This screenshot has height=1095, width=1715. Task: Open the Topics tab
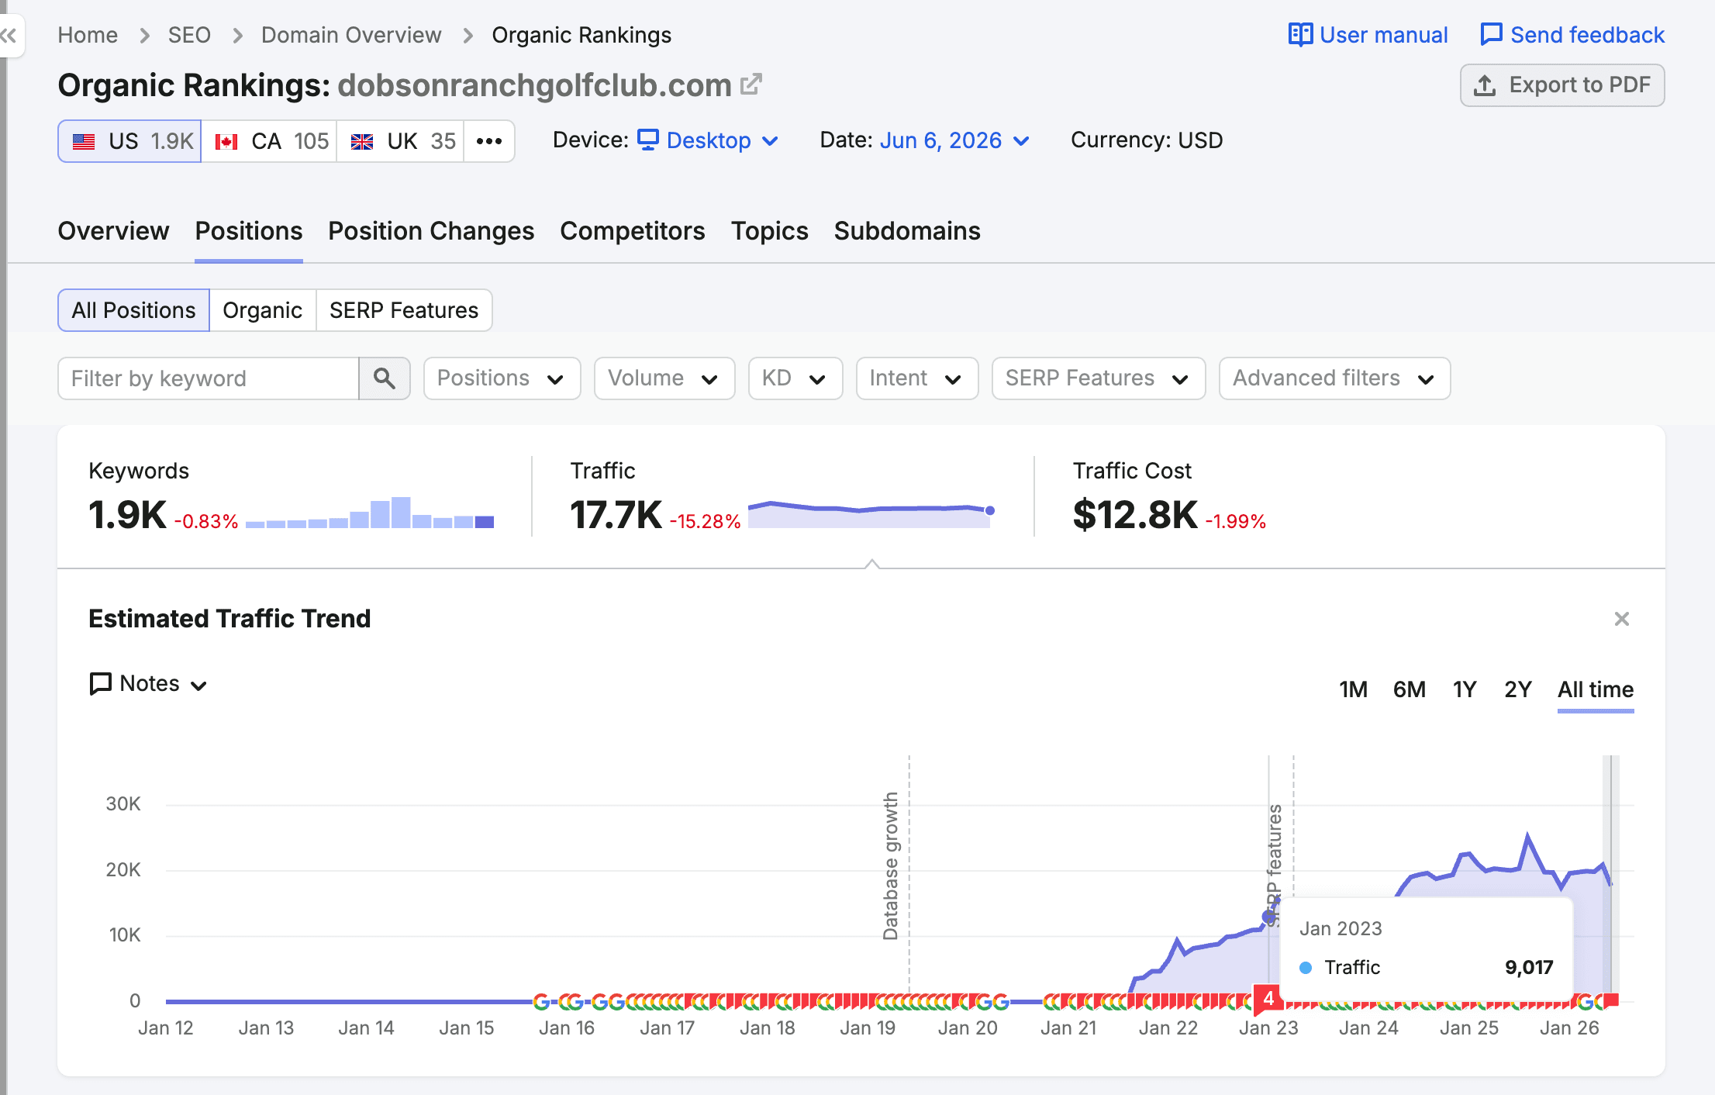pos(770,231)
